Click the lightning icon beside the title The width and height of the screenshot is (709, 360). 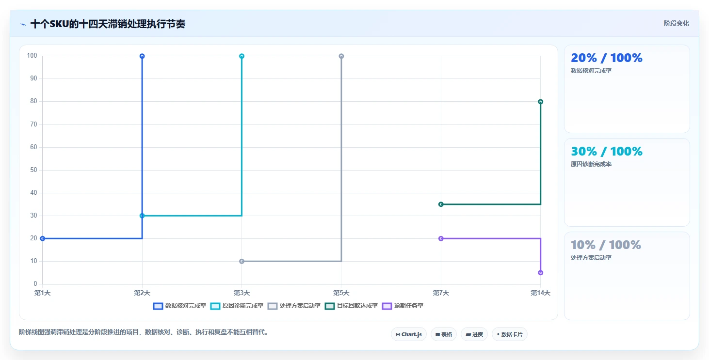(23, 24)
